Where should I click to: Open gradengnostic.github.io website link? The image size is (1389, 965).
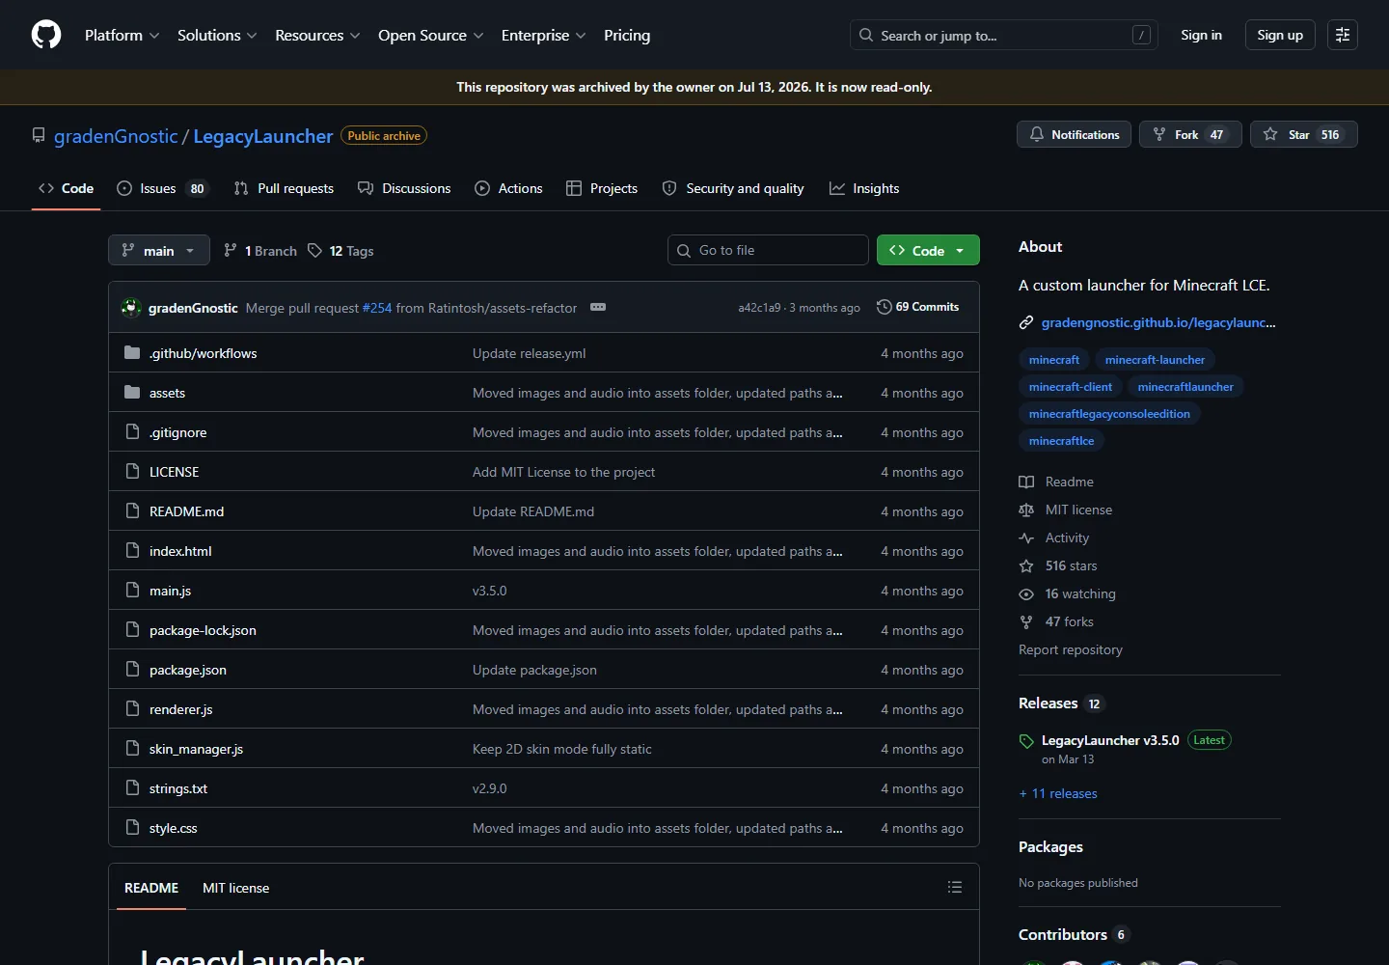tap(1158, 322)
